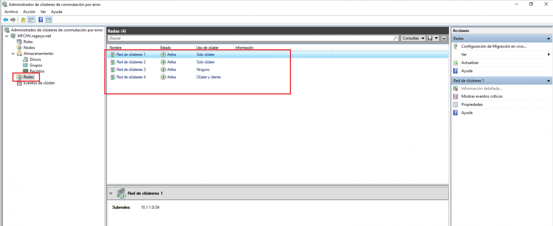Select the Roles node icon
The height and width of the screenshot is (226, 553).
coord(19,41)
